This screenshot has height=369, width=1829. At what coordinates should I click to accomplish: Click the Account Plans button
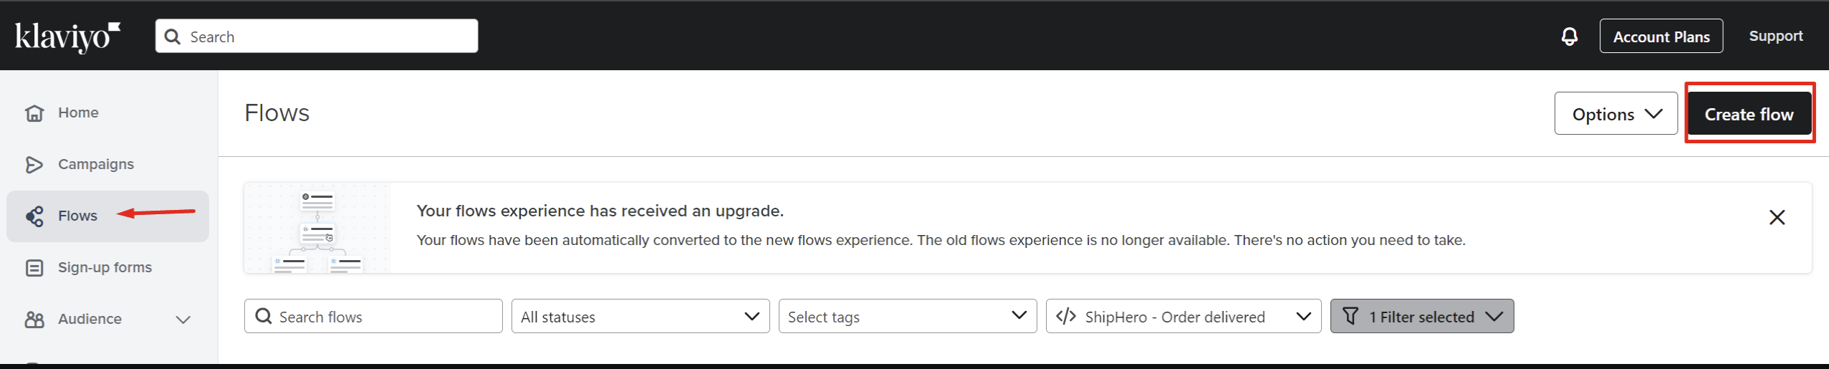point(1661,36)
